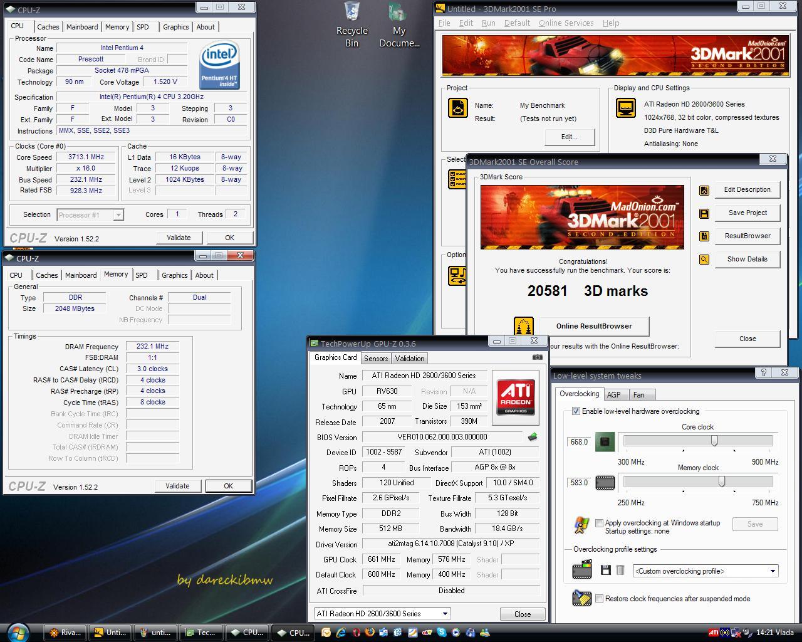Click the delete profile trash icon
802x642 pixels.
620,571
